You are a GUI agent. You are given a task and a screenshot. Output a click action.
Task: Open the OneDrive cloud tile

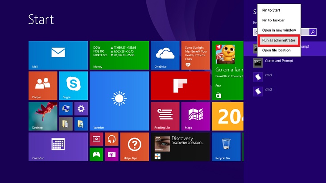click(x=165, y=55)
